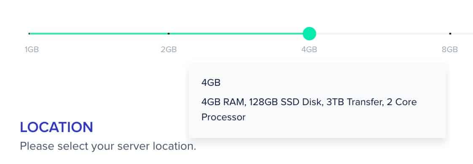Set the slider to the 1GB tick mark
The height and width of the screenshot is (164, 473).
click(x=29, y=33)
